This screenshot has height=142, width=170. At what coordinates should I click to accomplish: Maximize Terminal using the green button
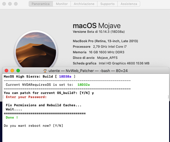coord(18,71)
